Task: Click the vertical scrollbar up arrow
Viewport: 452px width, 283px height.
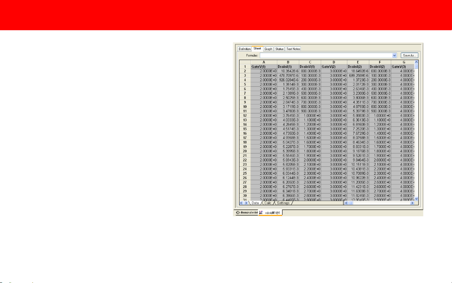Action: coord(416,62)
